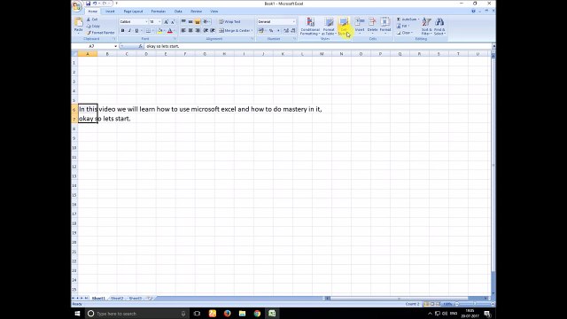Switch to the View tab

(x=214, y=12)
